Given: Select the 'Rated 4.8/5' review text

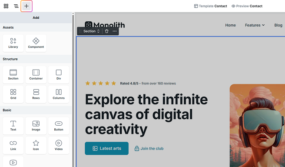Looking at the screenshot, I should (148, 83).
